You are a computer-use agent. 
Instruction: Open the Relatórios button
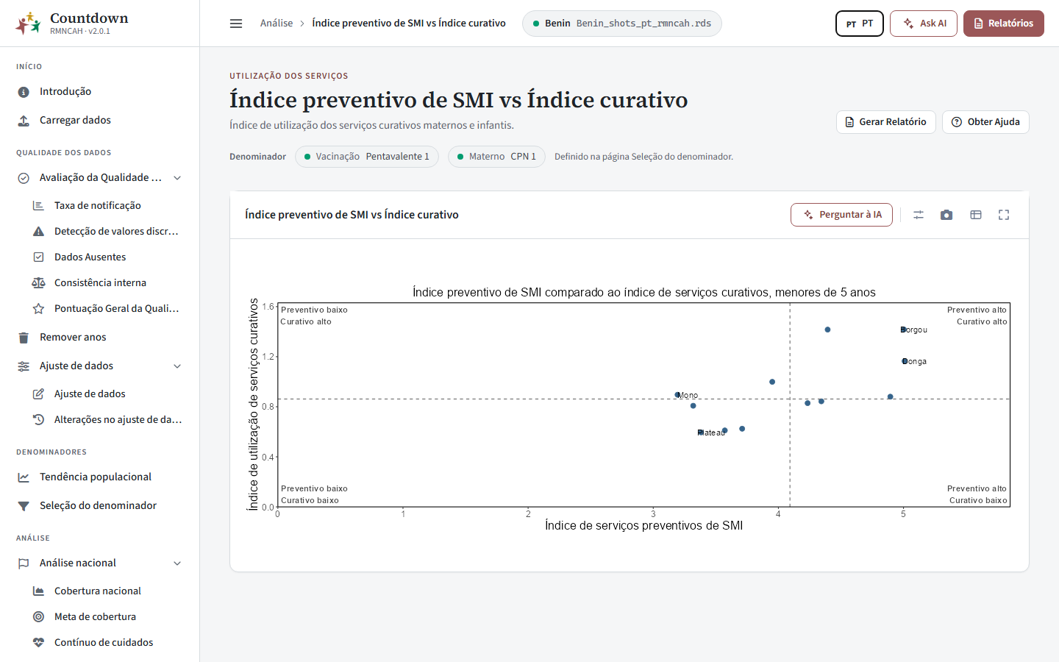pyautogui.click(x=1004, y=24)
